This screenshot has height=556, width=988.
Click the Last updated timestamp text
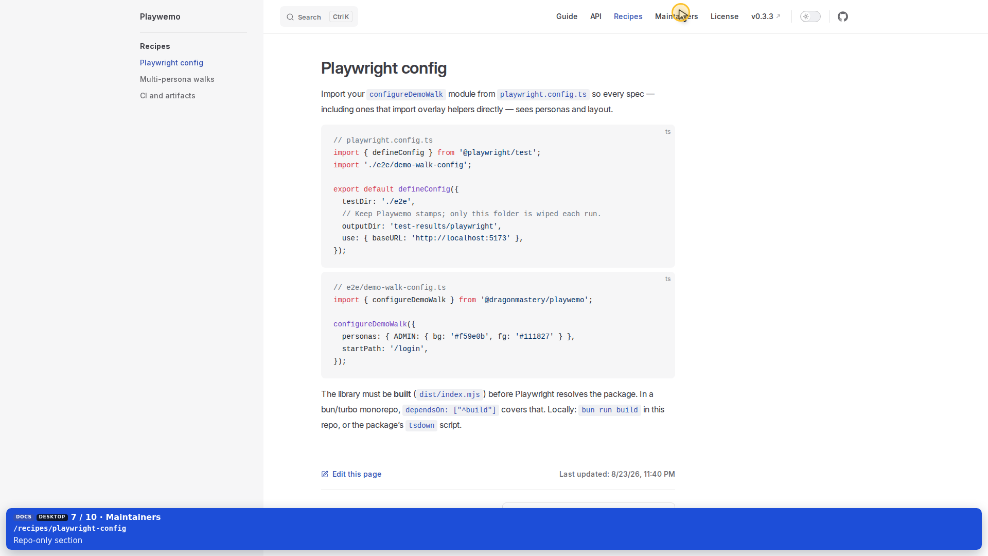(617, 474)
